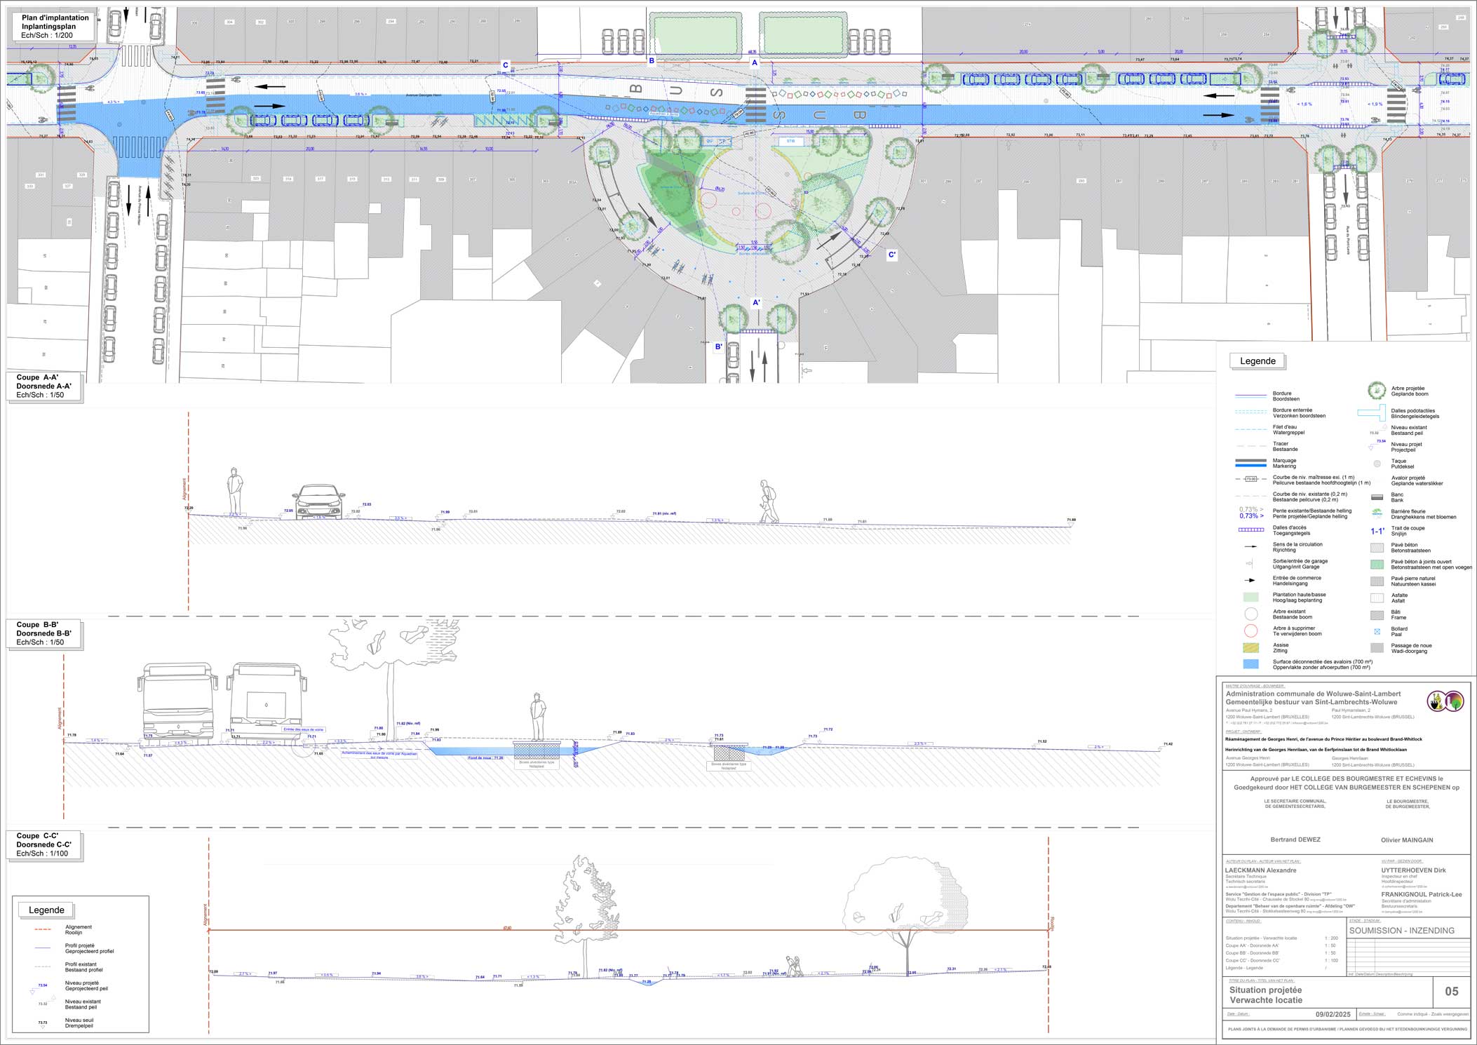Screen dimensions: 1477x1045
Task: Click the 'Banc / Bank' legend symbol
Action: (x=1377, y=497)
